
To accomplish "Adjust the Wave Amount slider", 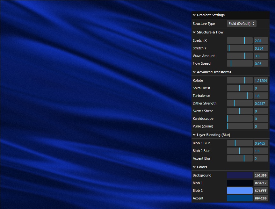I will [240, 56].
